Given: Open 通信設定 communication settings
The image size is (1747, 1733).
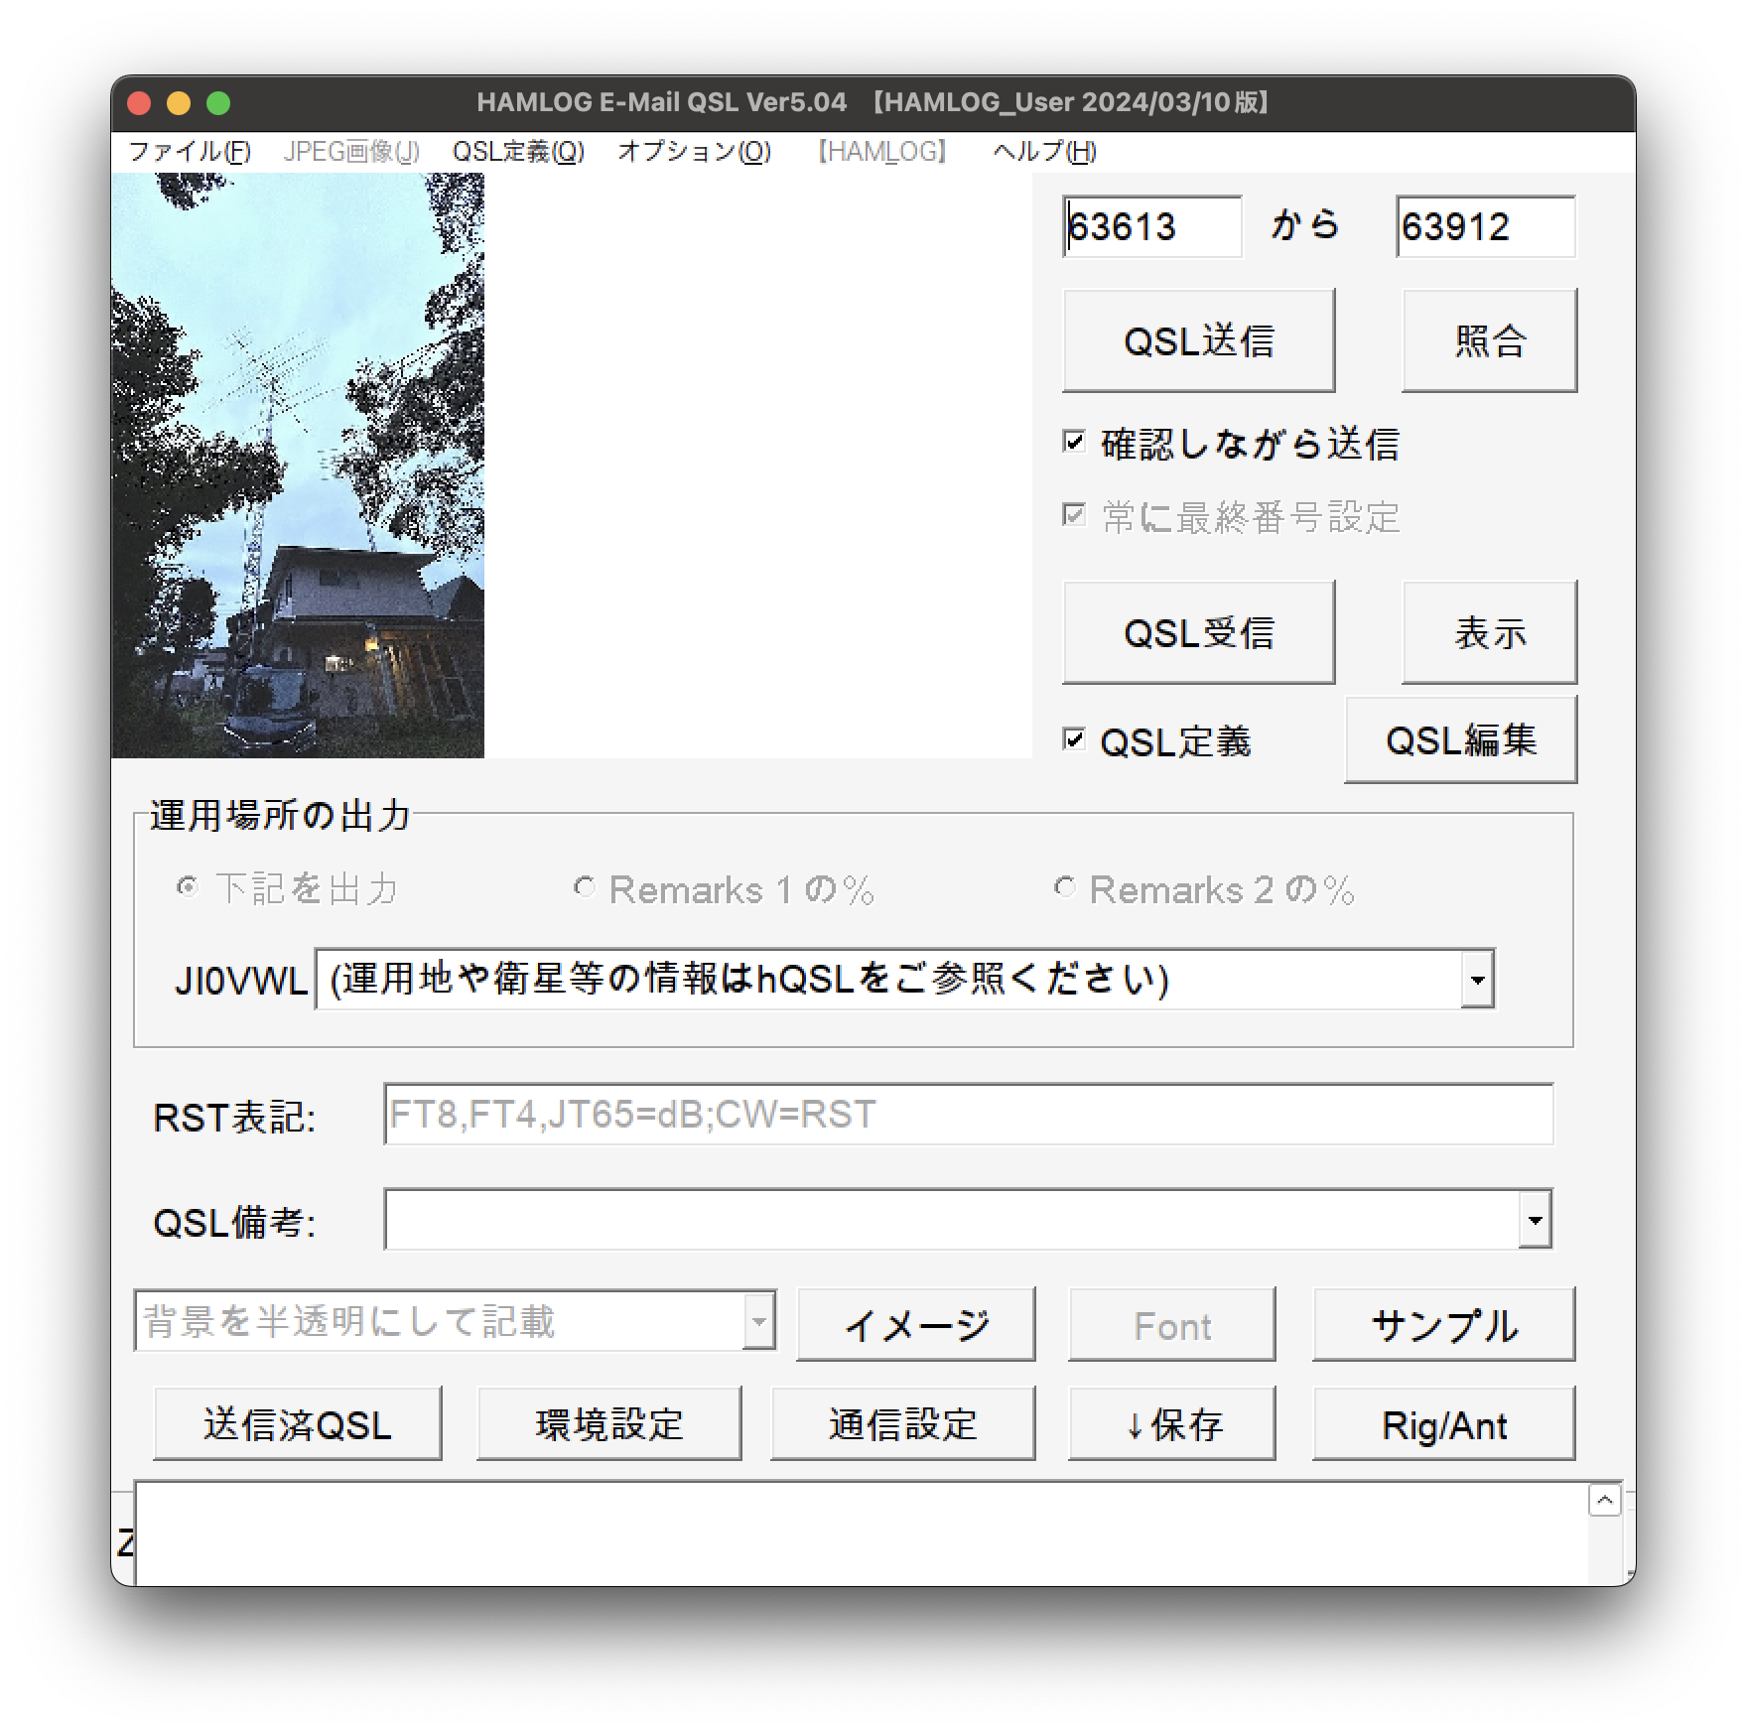Looking at the screenshot, I should click(902, 1422).
